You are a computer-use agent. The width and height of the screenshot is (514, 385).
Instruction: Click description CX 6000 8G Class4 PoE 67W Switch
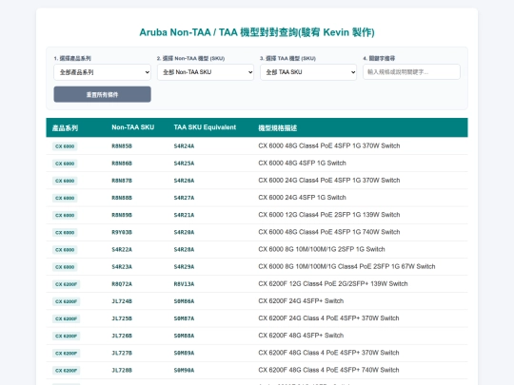click(x=346, y=266)
